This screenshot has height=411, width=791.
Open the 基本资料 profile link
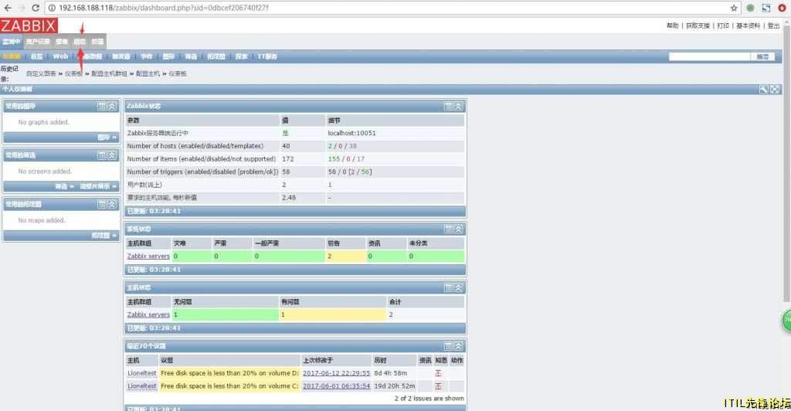coord(748,25)
